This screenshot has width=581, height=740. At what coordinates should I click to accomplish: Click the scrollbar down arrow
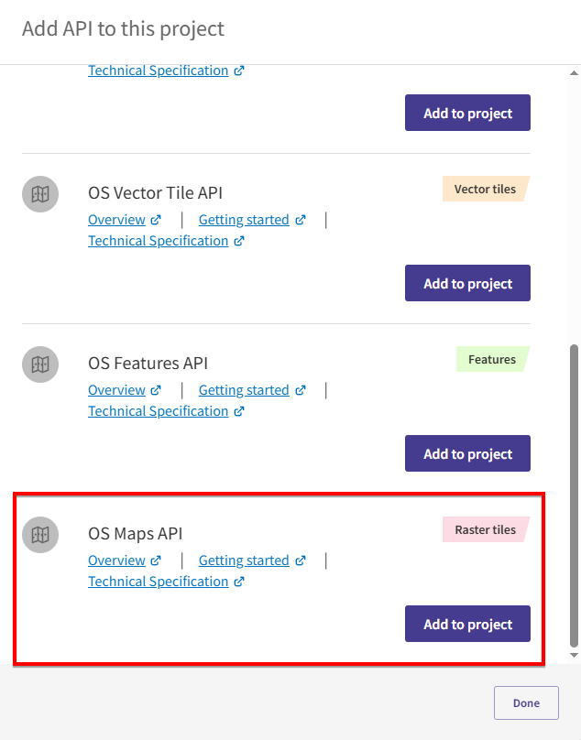(574, 655)
